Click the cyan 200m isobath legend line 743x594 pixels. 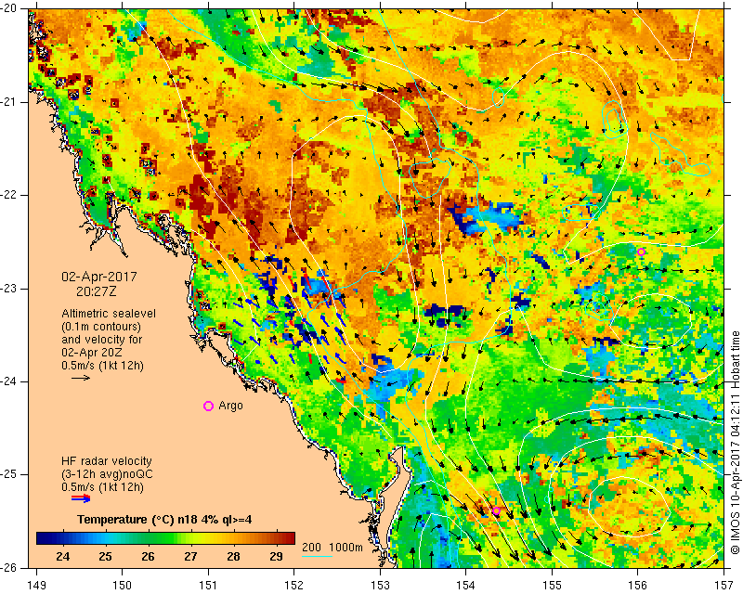(317, 556)
